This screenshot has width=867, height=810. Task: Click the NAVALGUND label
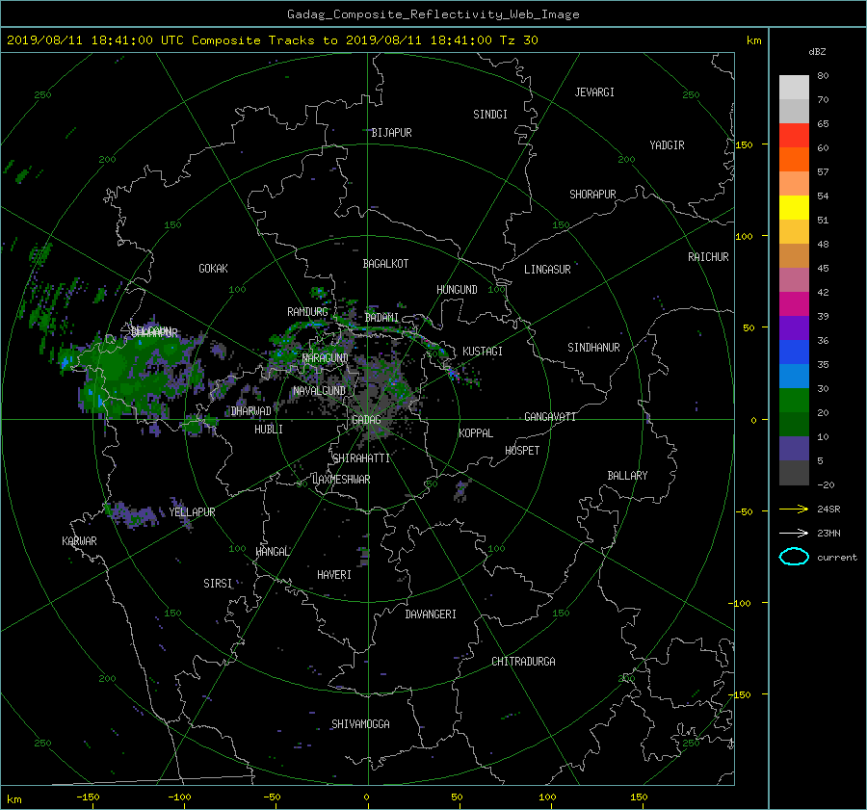[x=319, y=391]
